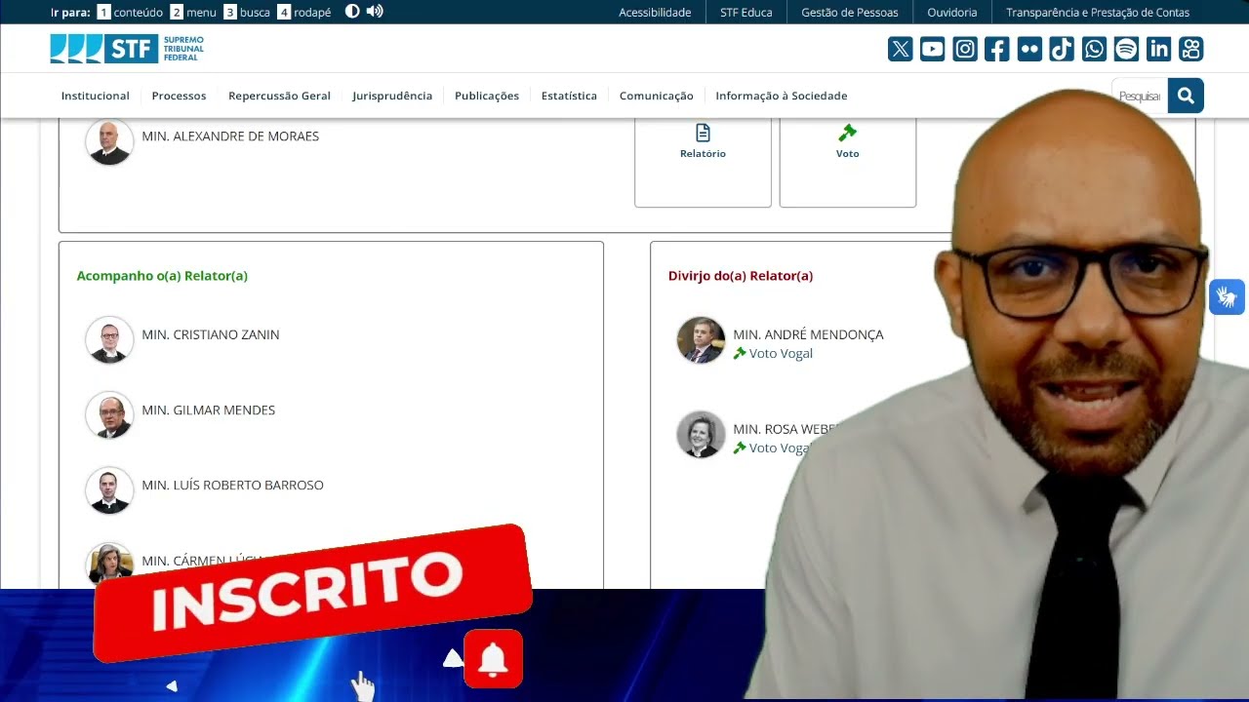Screen dimensions: 1249x702
Task: Open the STF X (Twitter) profile icon
Action: coord(901,49)
